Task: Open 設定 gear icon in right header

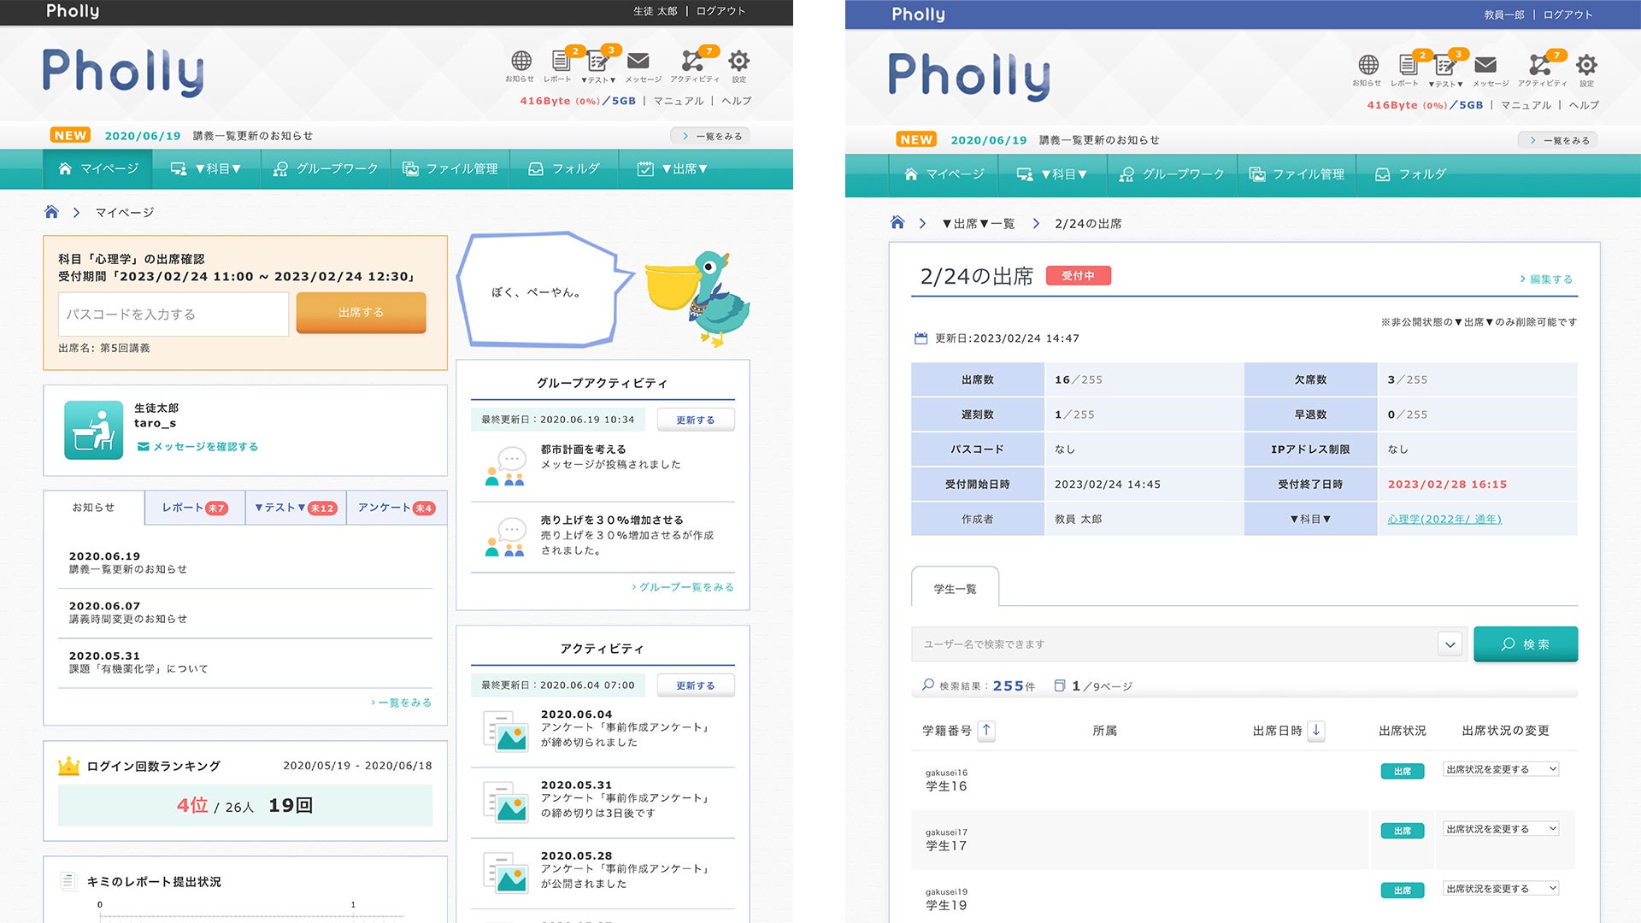Action: 1586,66
